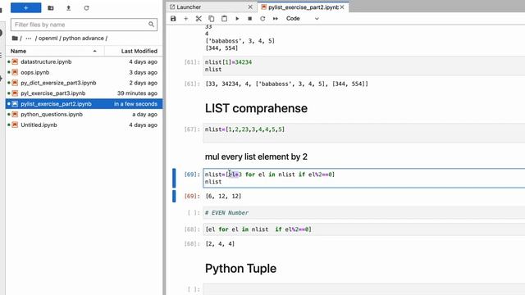The image size is (525, 295).
Task: Click the Python Tuple heading
Action: [x=240, y=269]
